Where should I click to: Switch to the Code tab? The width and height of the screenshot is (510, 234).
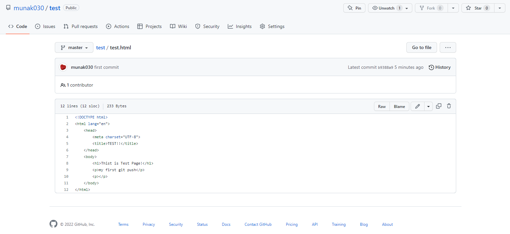(18, 26)
